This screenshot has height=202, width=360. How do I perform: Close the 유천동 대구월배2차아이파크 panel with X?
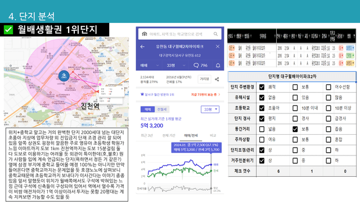pos(218,47)
